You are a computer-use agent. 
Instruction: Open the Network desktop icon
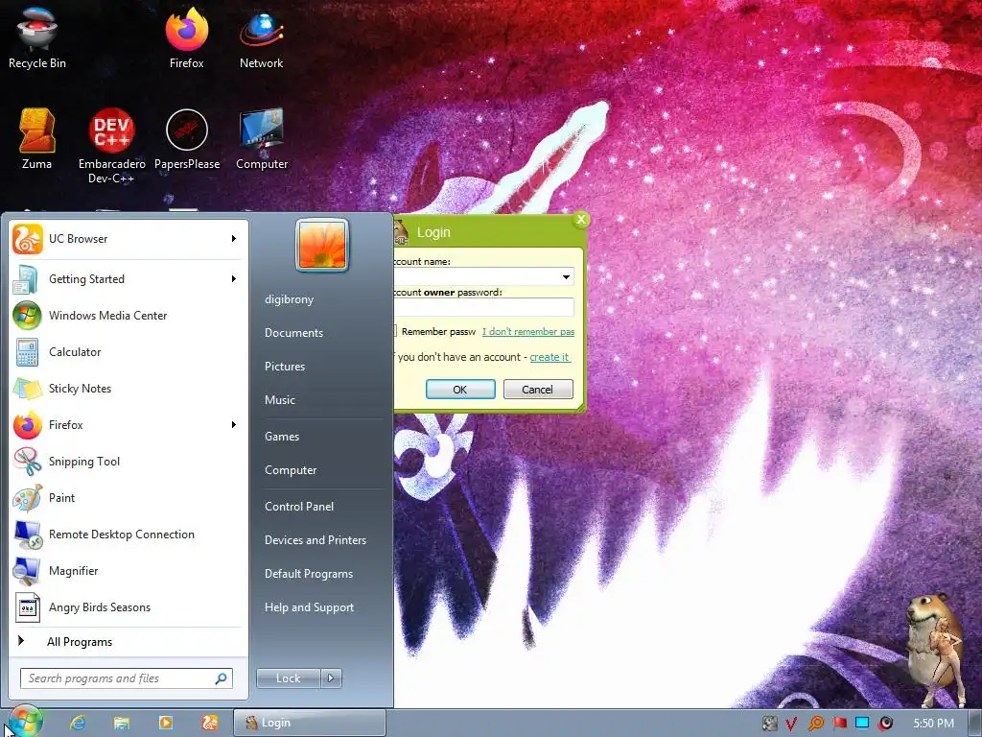[x=261, y=37]
